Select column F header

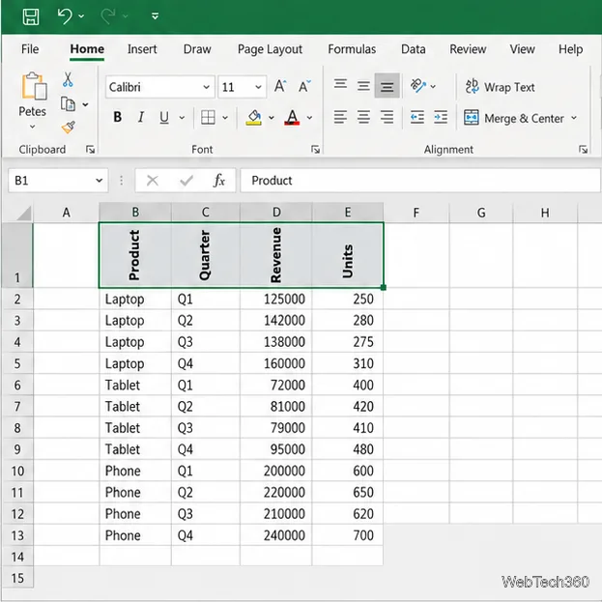click(x=416, y=213)
